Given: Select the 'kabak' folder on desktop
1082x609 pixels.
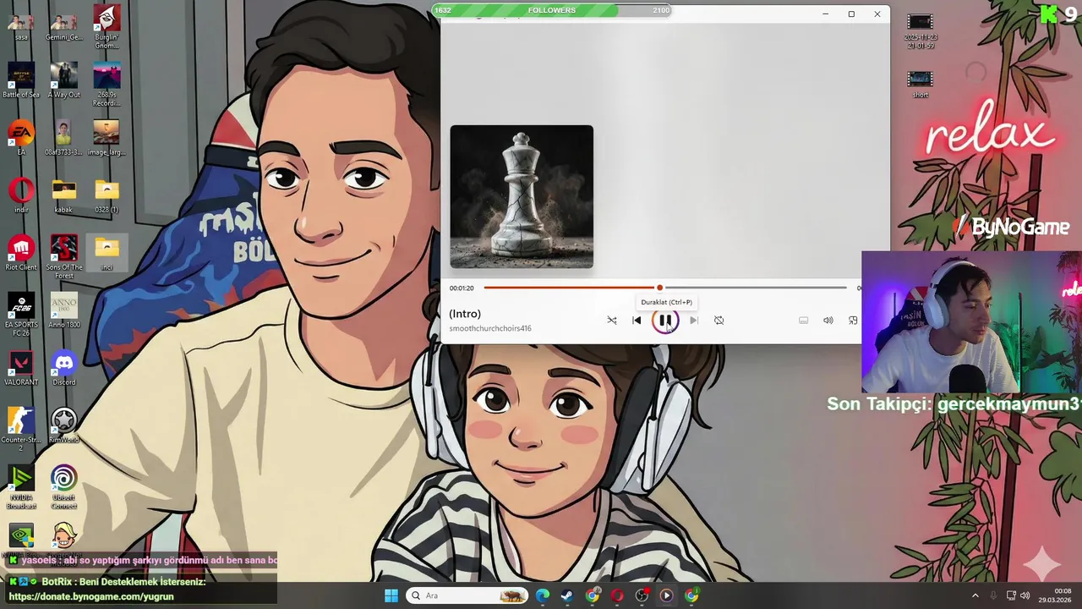Looking at the screenshot, I should coord(63,195).
